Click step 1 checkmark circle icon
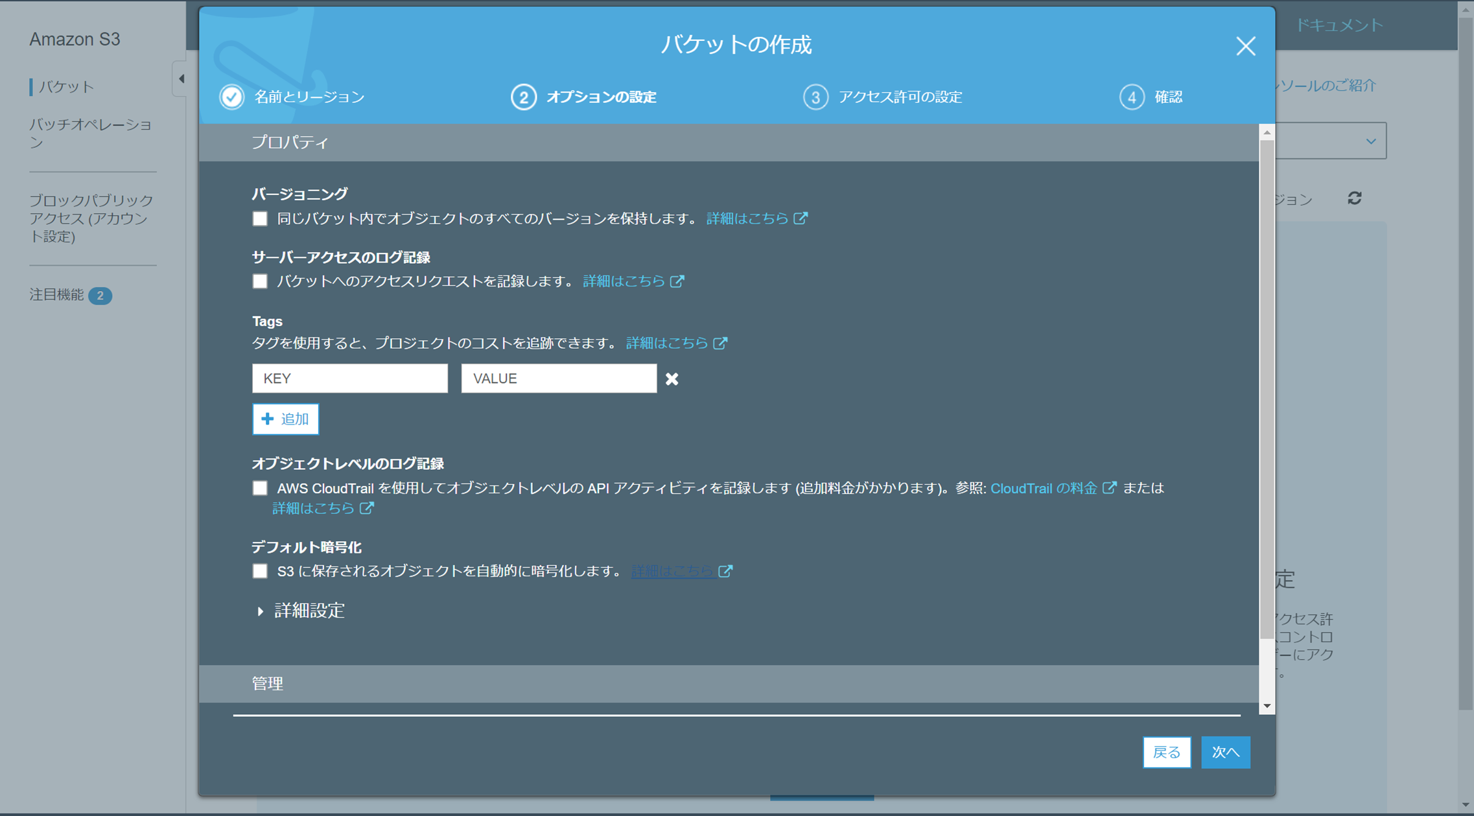Screen dimensions: 1474x816 [231, 97]
